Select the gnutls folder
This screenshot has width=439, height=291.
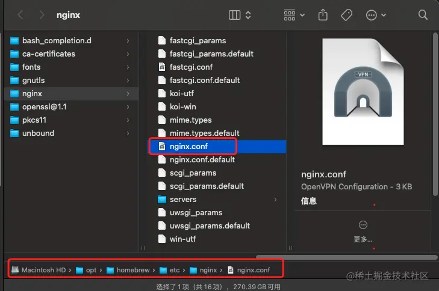tap(70, 81)
